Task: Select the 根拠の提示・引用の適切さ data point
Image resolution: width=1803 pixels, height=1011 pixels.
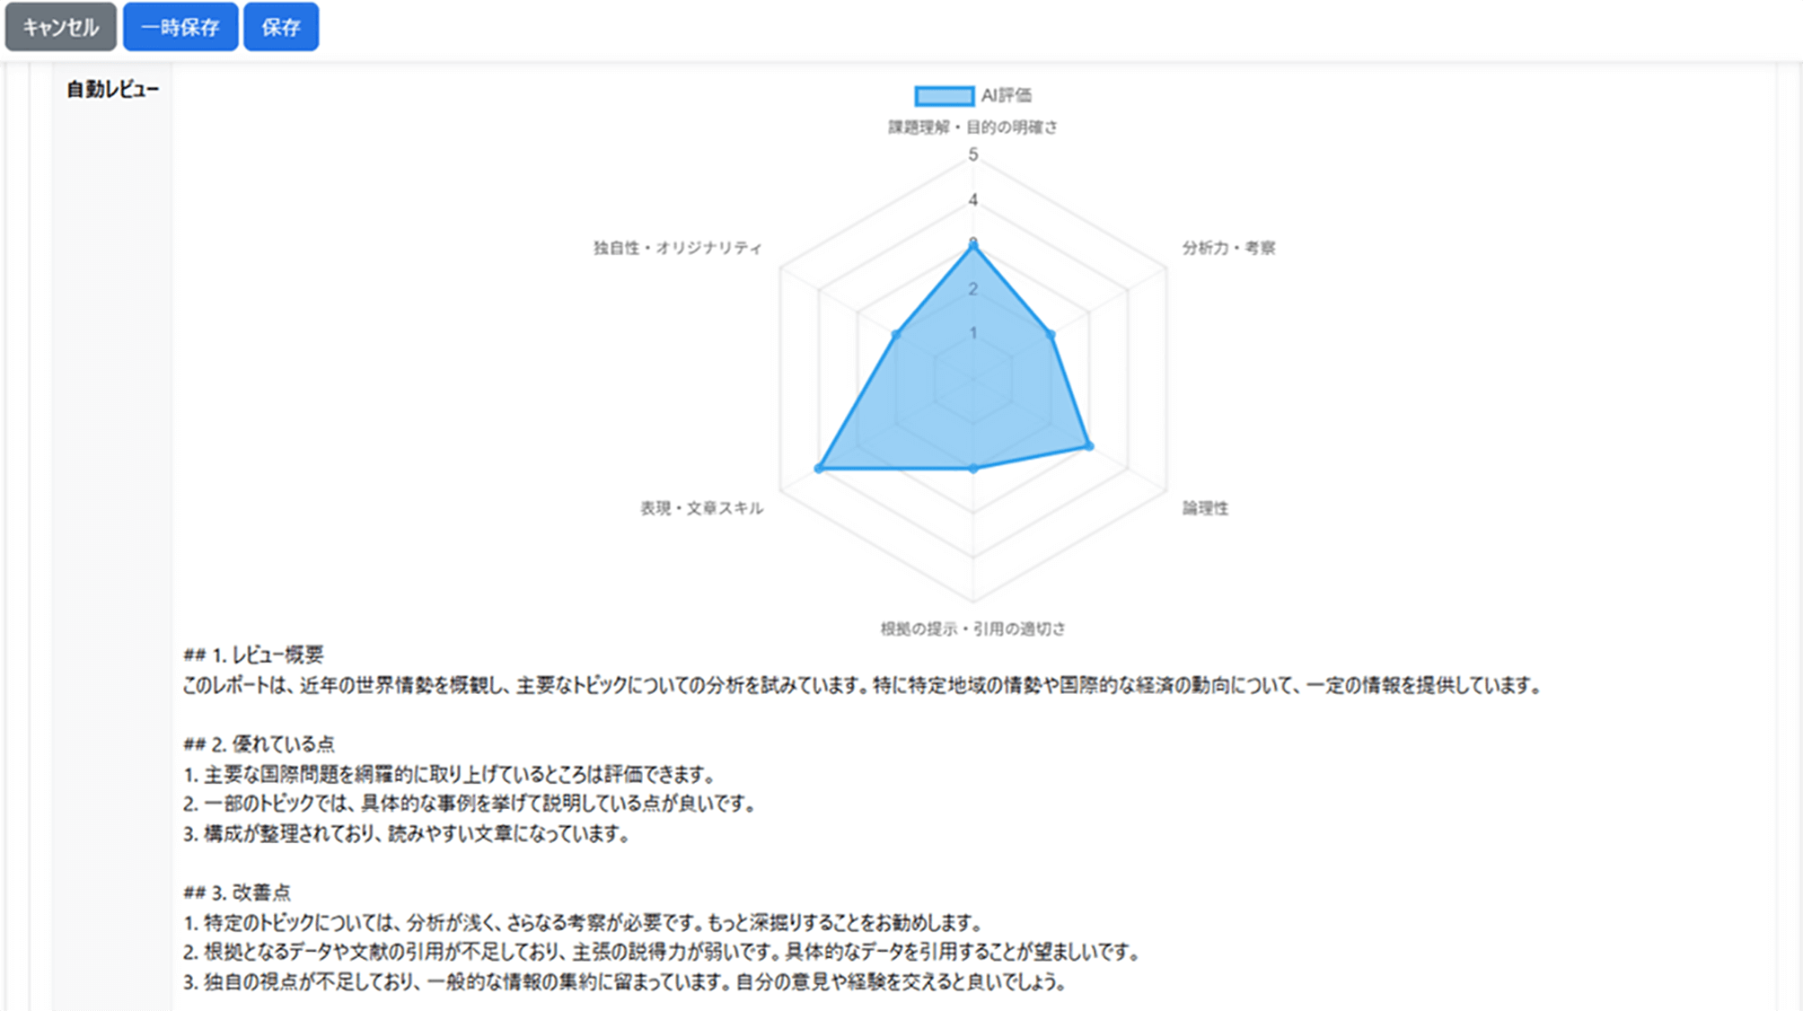Action: pyautogui.click(x=973, y=469)
